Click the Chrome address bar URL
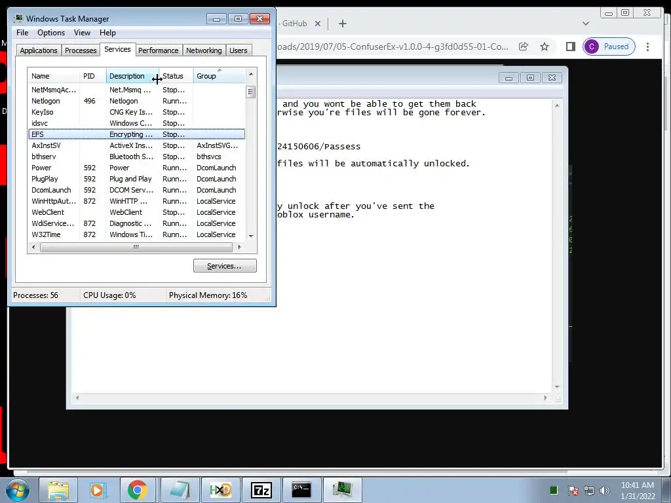 point(393,47)
